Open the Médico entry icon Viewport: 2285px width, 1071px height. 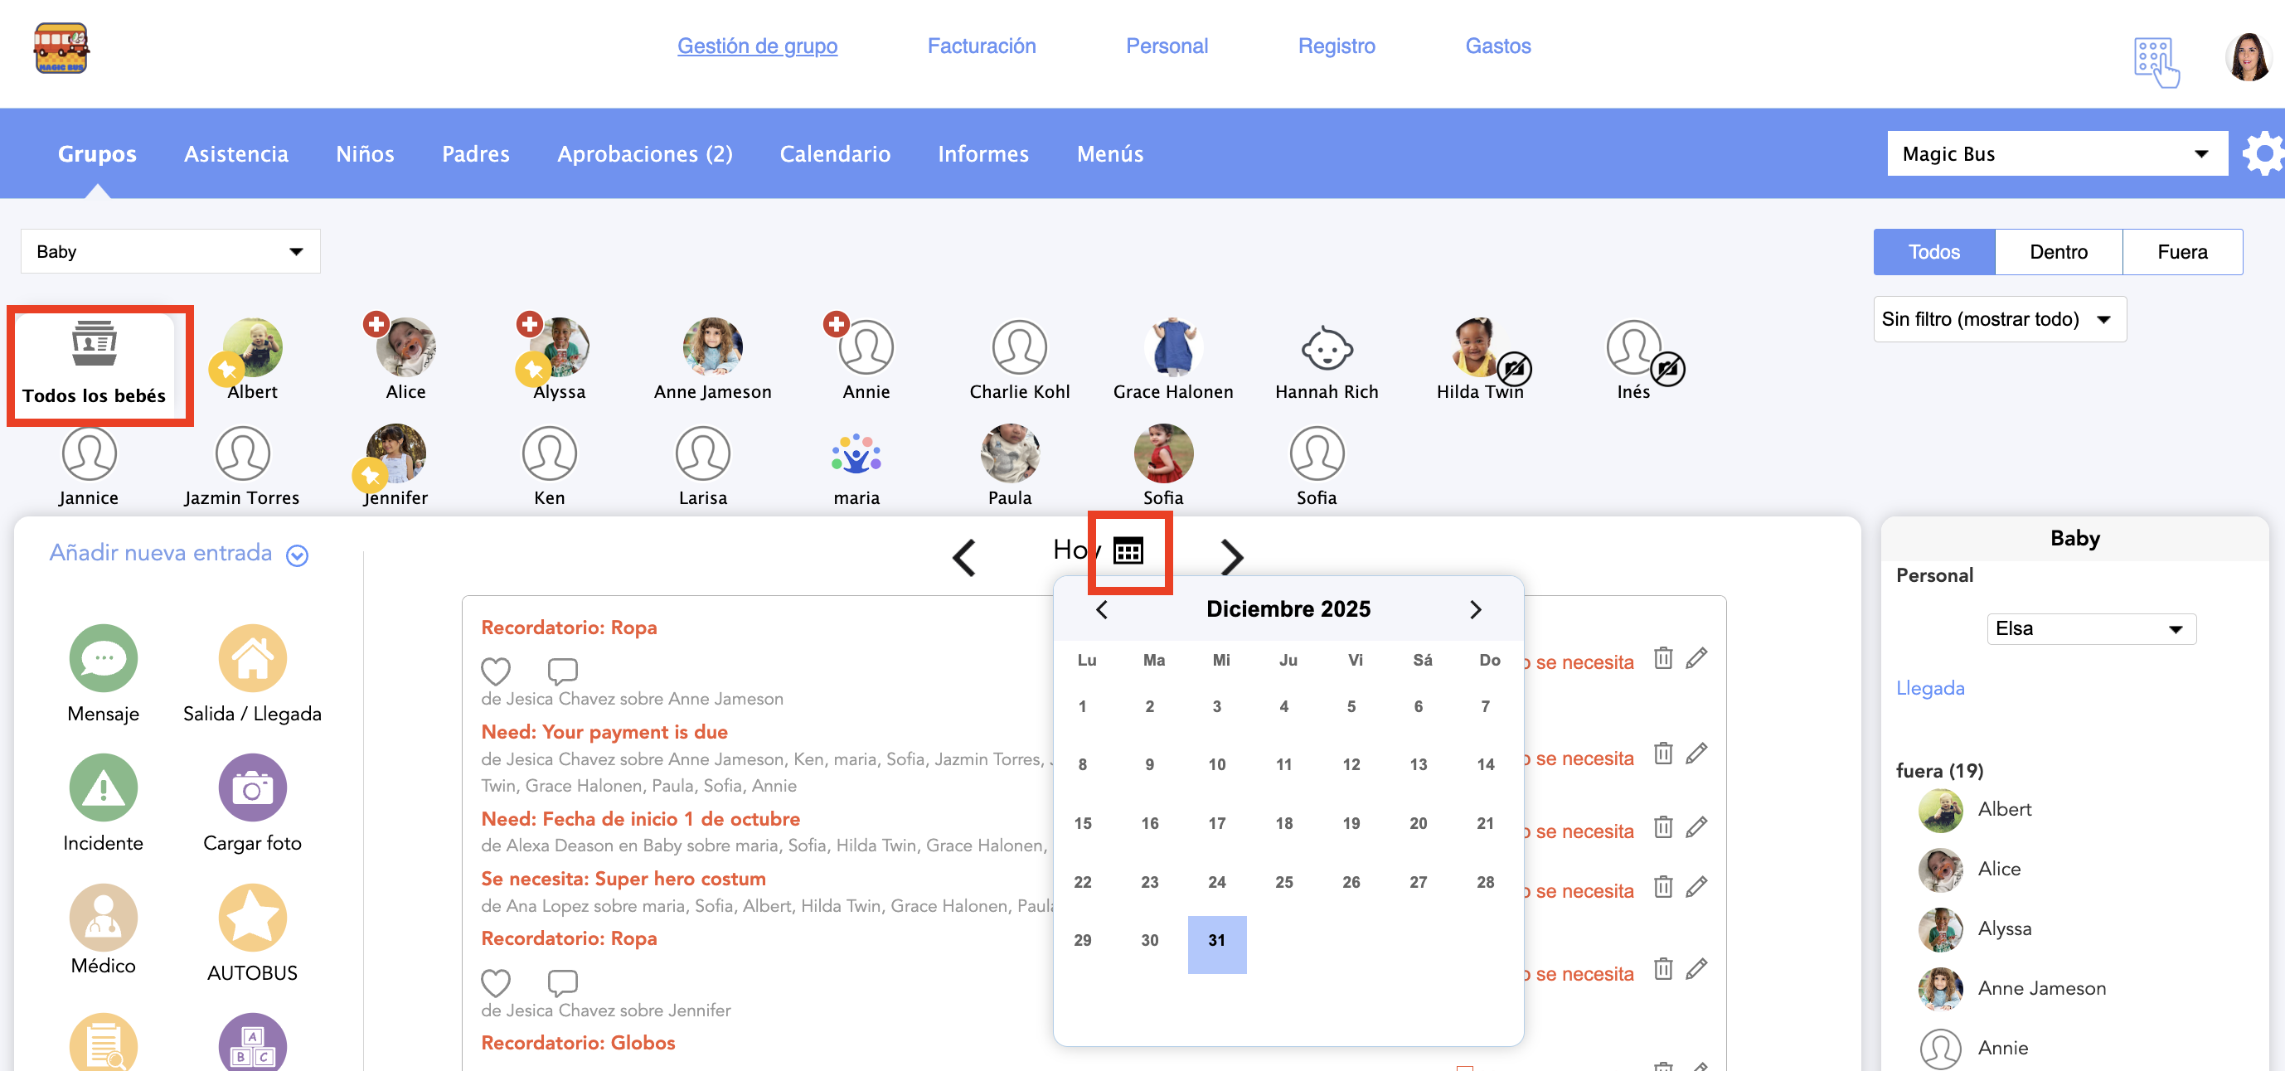[103, 917]
